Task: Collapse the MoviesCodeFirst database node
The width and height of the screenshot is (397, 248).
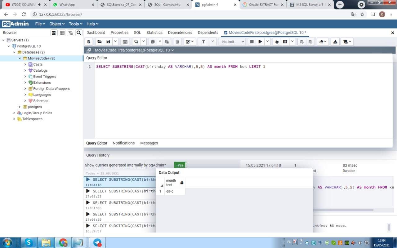Action: [x=20, y=58]
